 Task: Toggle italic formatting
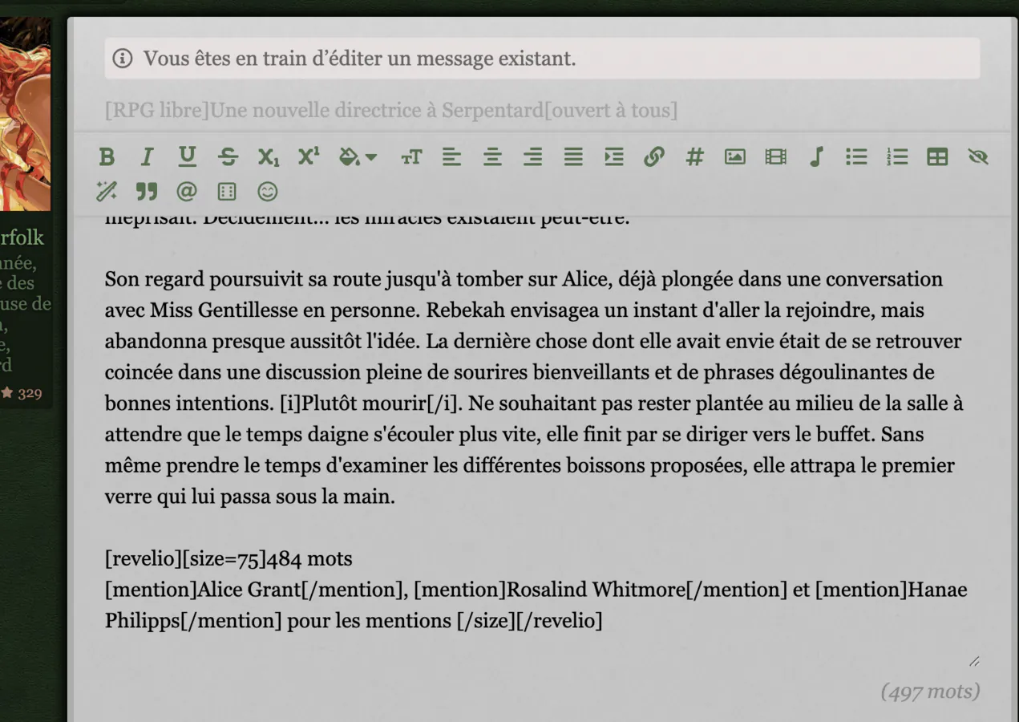(147, 157)
